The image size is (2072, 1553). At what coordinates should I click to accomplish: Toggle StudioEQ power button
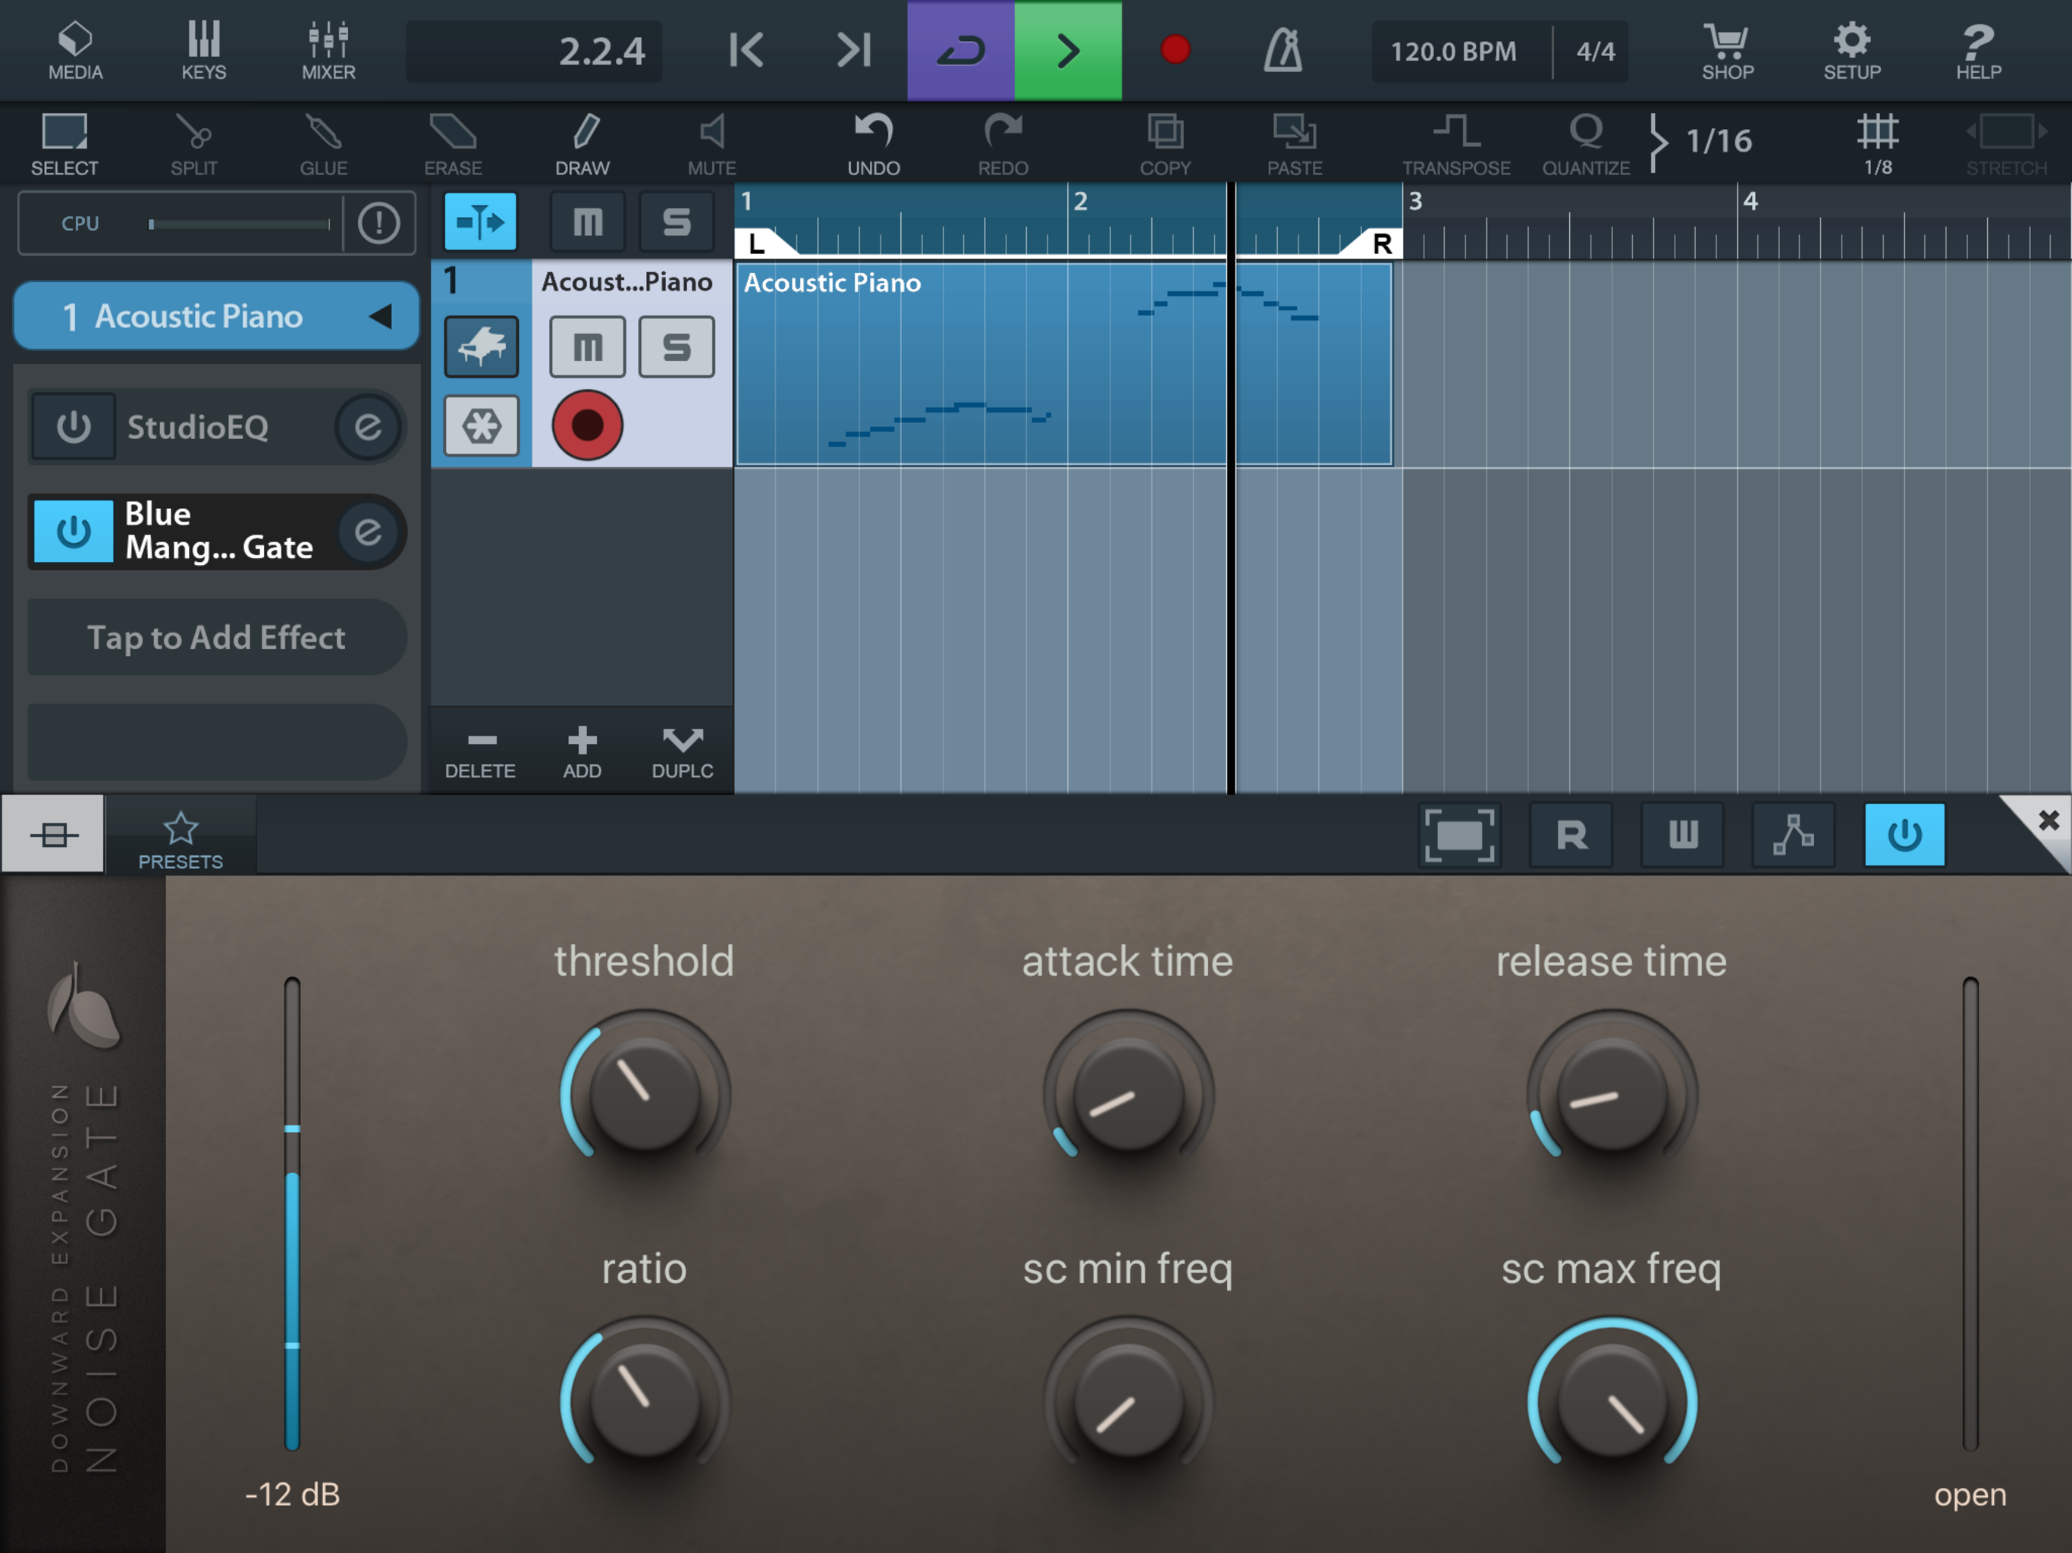tap(74, 427)
